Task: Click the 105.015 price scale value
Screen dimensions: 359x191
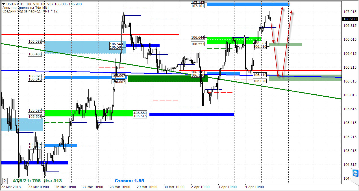Action: click(350, 151)
